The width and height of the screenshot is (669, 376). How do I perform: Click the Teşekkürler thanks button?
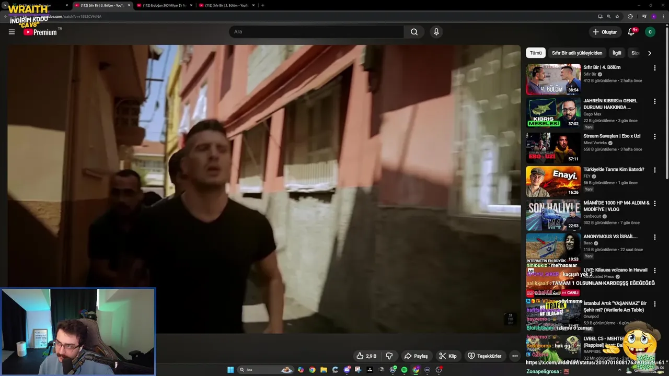(x=485, y=356)
